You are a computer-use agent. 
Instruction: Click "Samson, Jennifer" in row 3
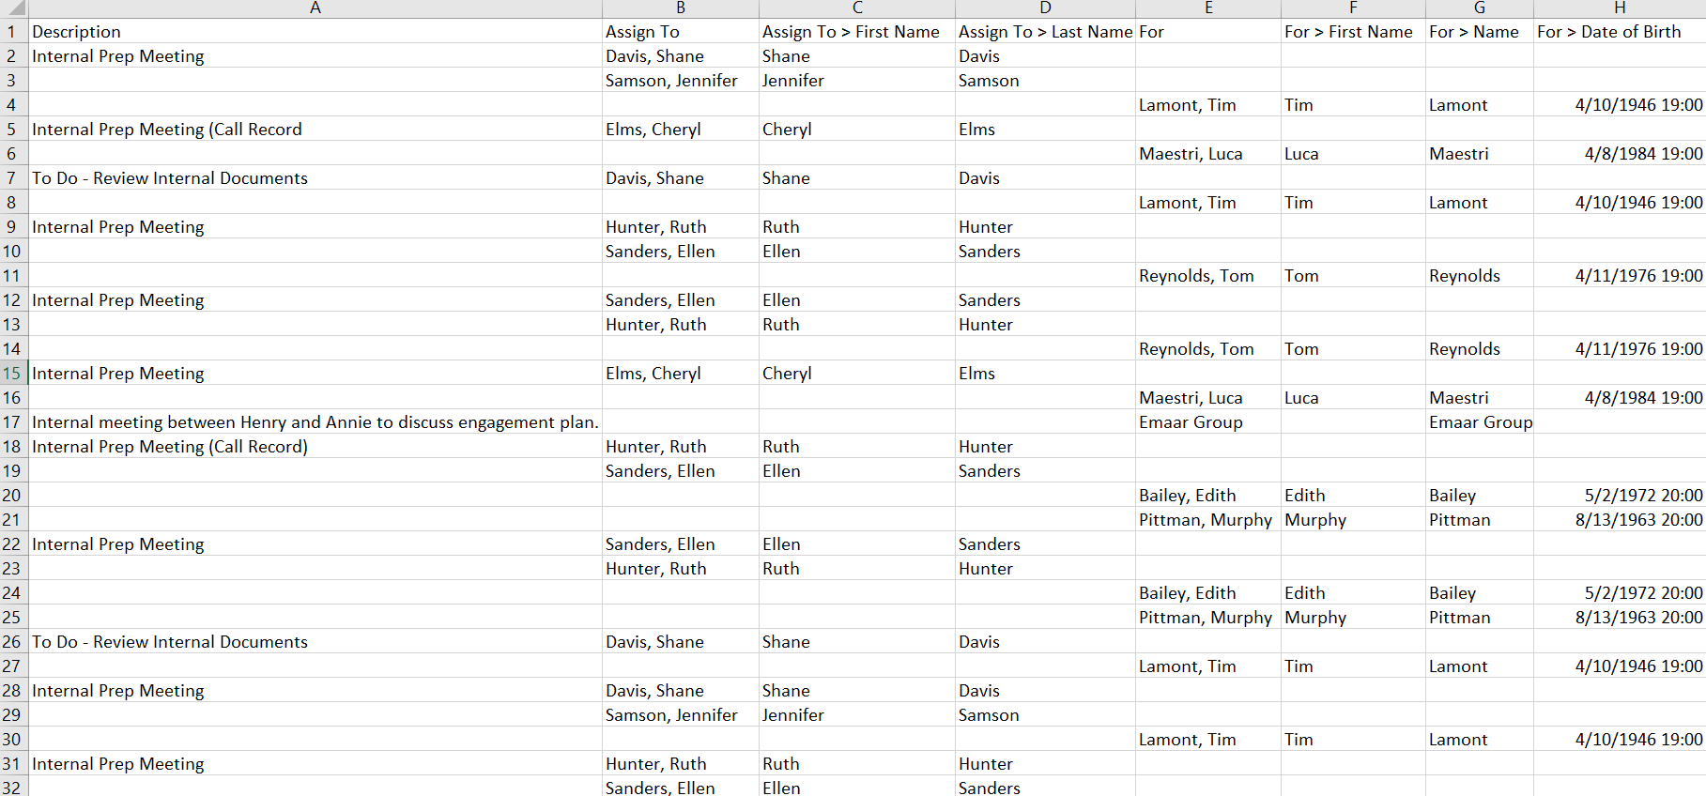671,81
